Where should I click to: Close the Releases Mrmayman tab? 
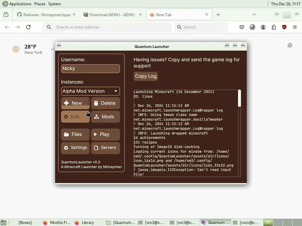(74, 15)
